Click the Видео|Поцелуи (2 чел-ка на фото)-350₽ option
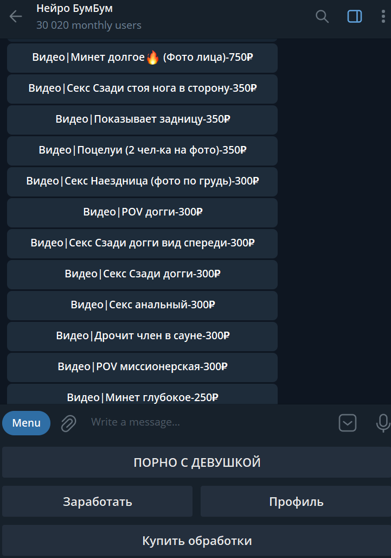The image size is (391, 558). [x=142, y=150]
